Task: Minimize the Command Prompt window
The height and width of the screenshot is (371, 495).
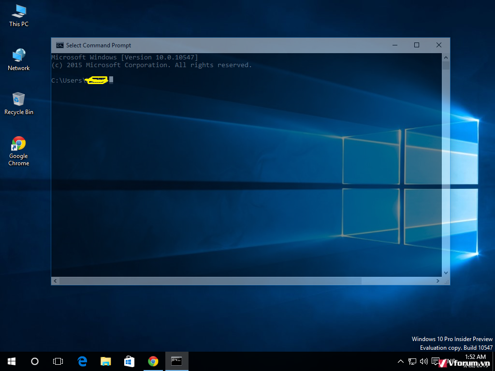Action: point(394,45)
